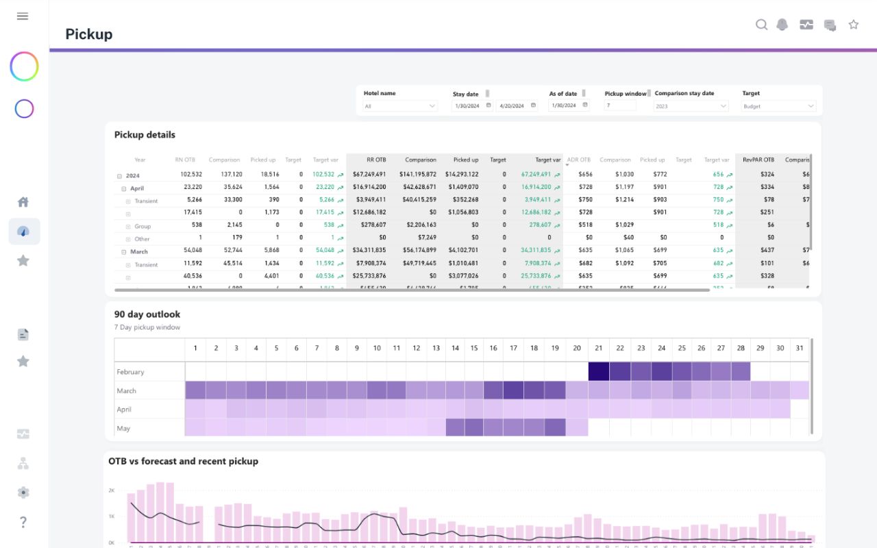Open the Target Budget dropdown
This screenshot has height=548, width=877.
tap(778, 106)
